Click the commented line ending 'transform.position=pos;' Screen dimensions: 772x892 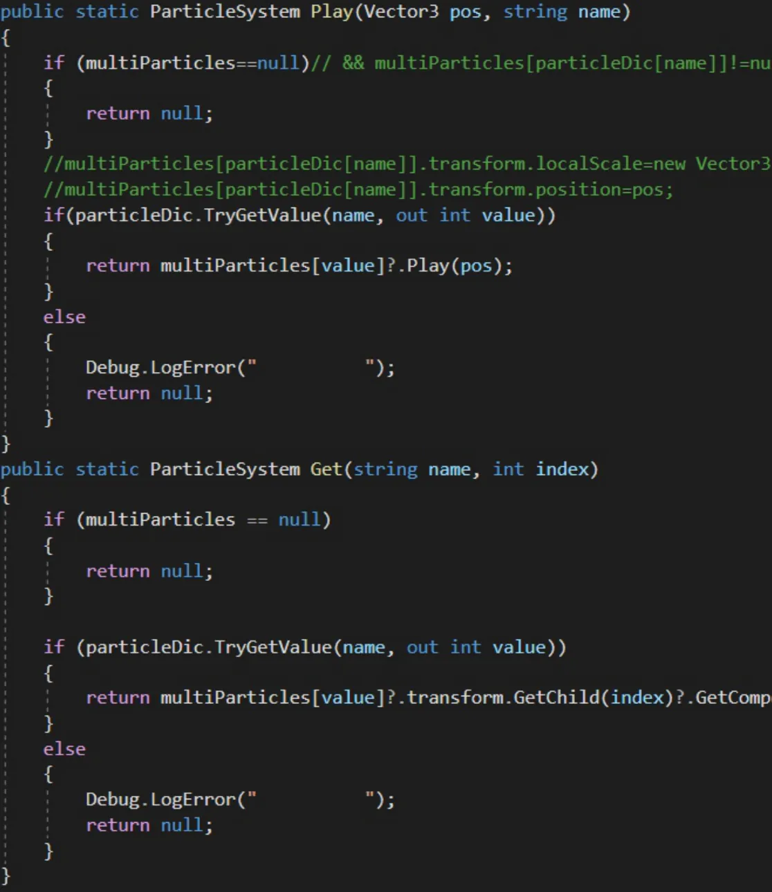358,189
